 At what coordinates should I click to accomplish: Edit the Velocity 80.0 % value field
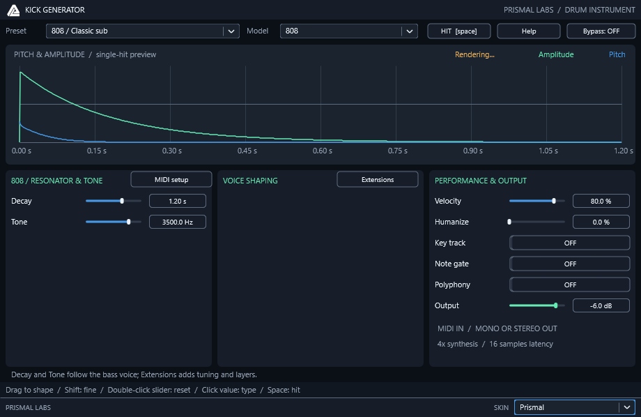601,201
